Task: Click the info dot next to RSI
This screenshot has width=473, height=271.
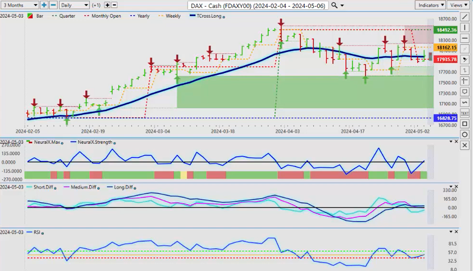Action: pos(42,233)
